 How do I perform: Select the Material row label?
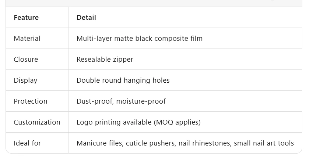(x=27, y=39)
